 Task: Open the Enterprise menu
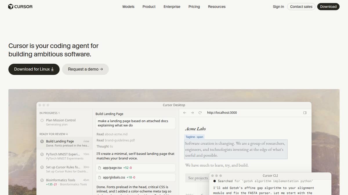point(172,7)
